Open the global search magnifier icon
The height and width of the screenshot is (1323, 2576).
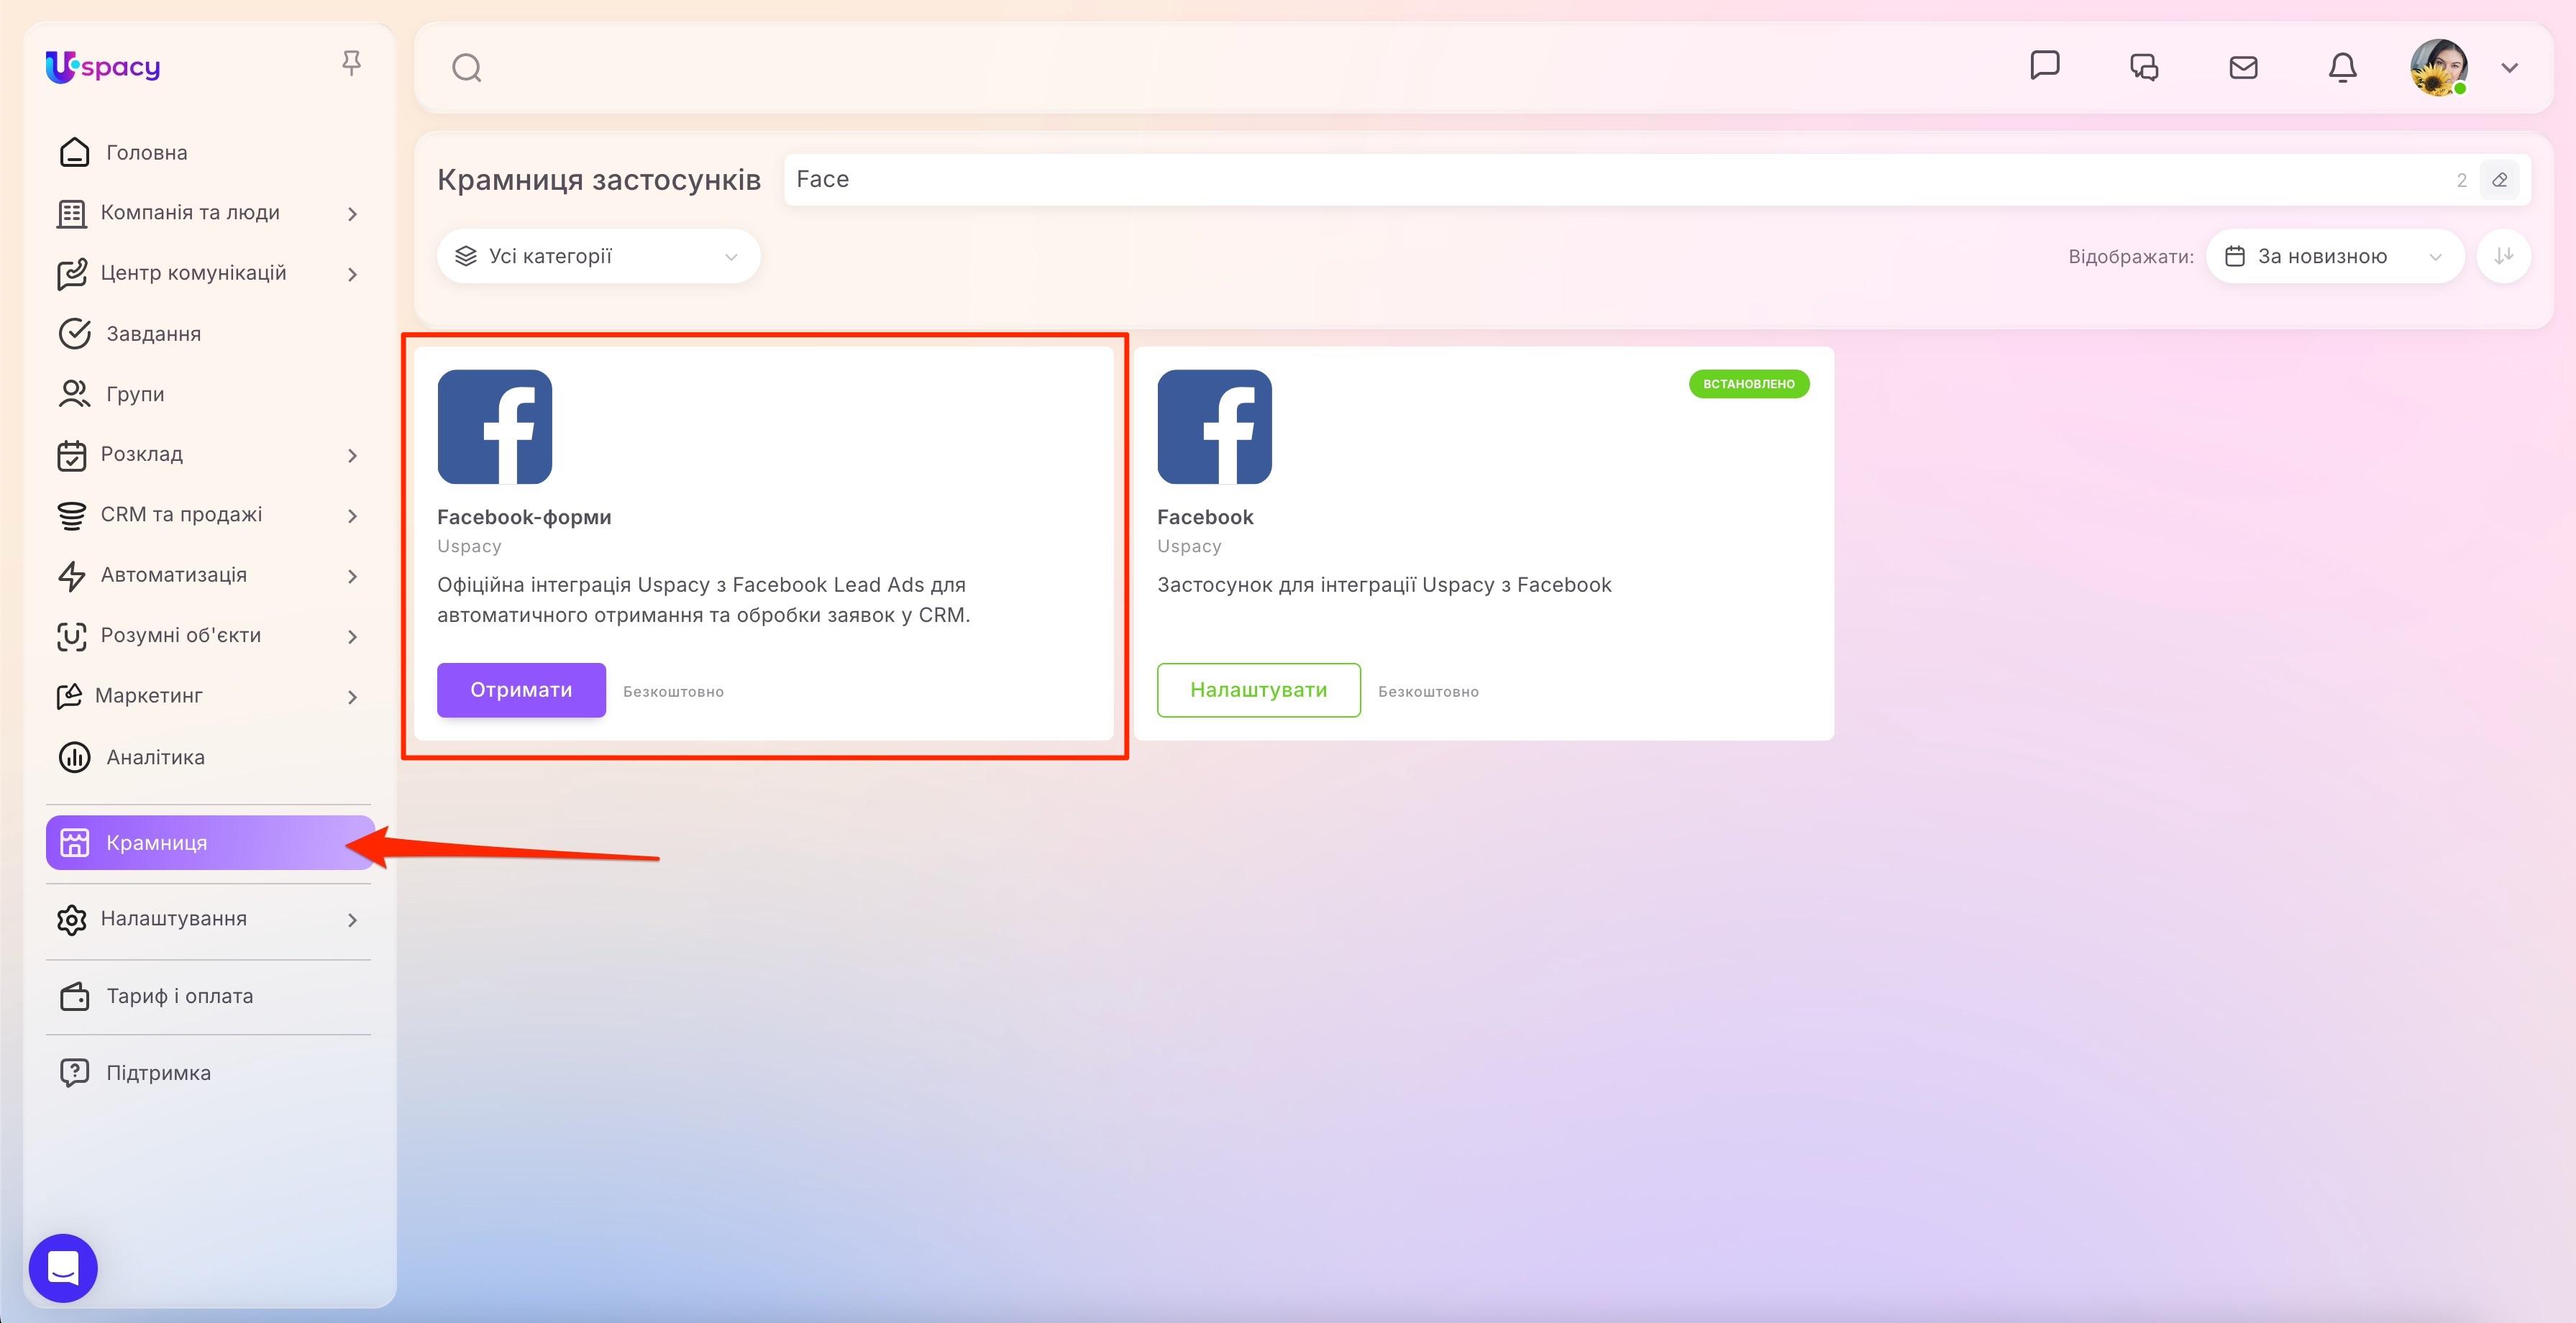tap(467, 68)
